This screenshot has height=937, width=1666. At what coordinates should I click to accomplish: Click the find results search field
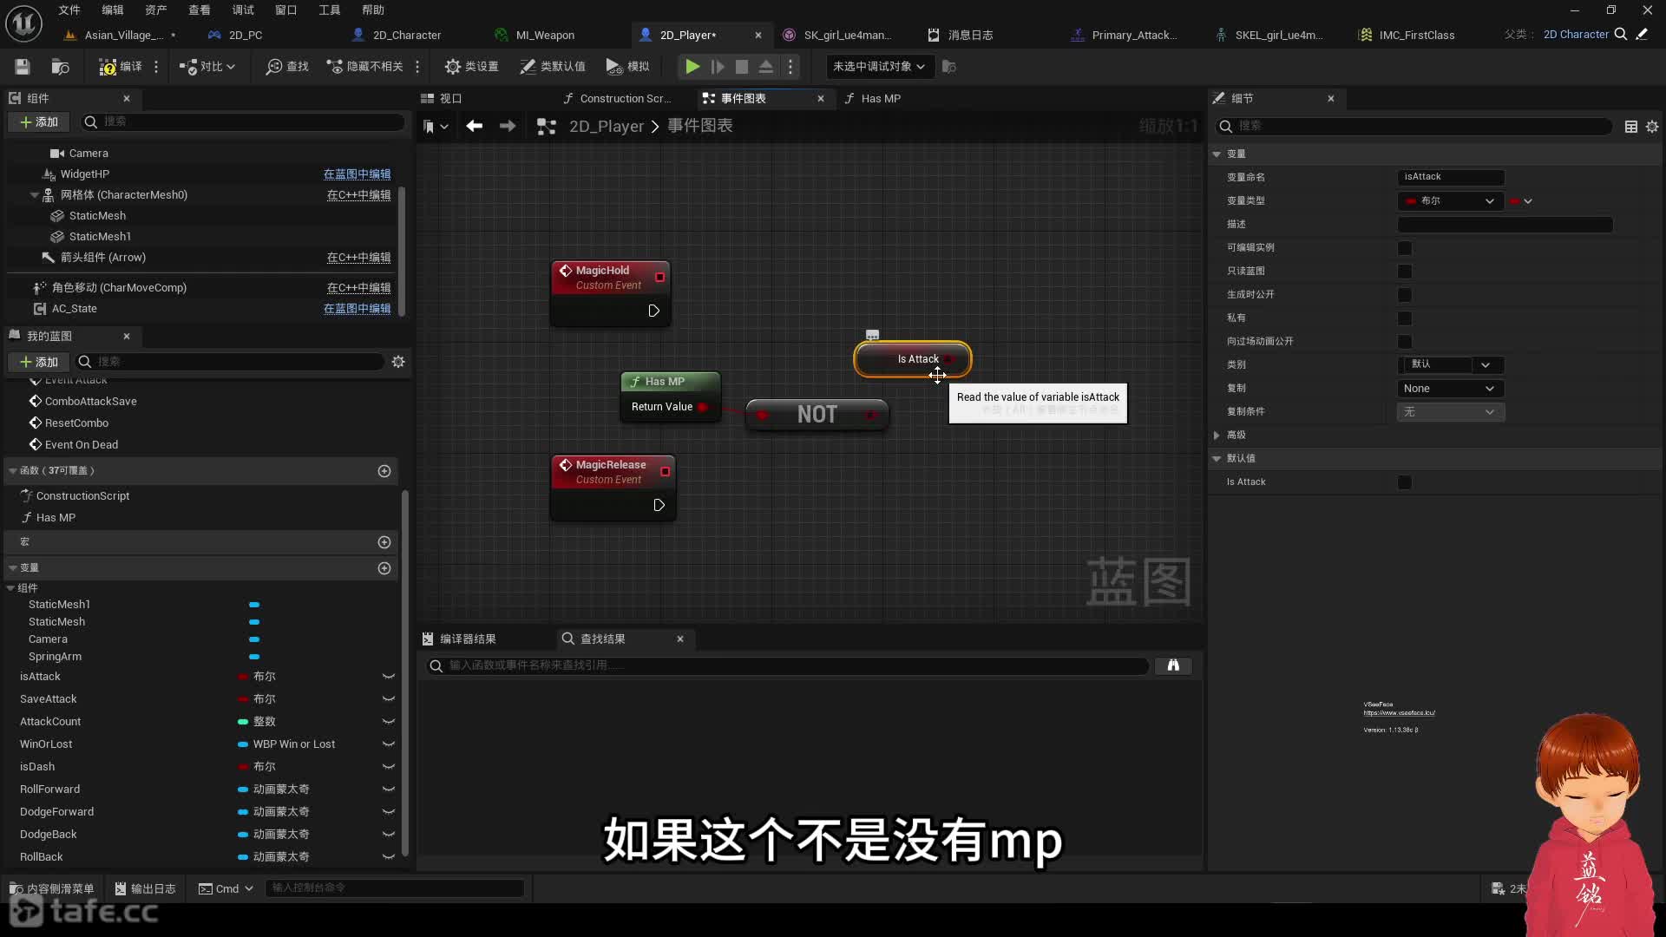(788, 666)
